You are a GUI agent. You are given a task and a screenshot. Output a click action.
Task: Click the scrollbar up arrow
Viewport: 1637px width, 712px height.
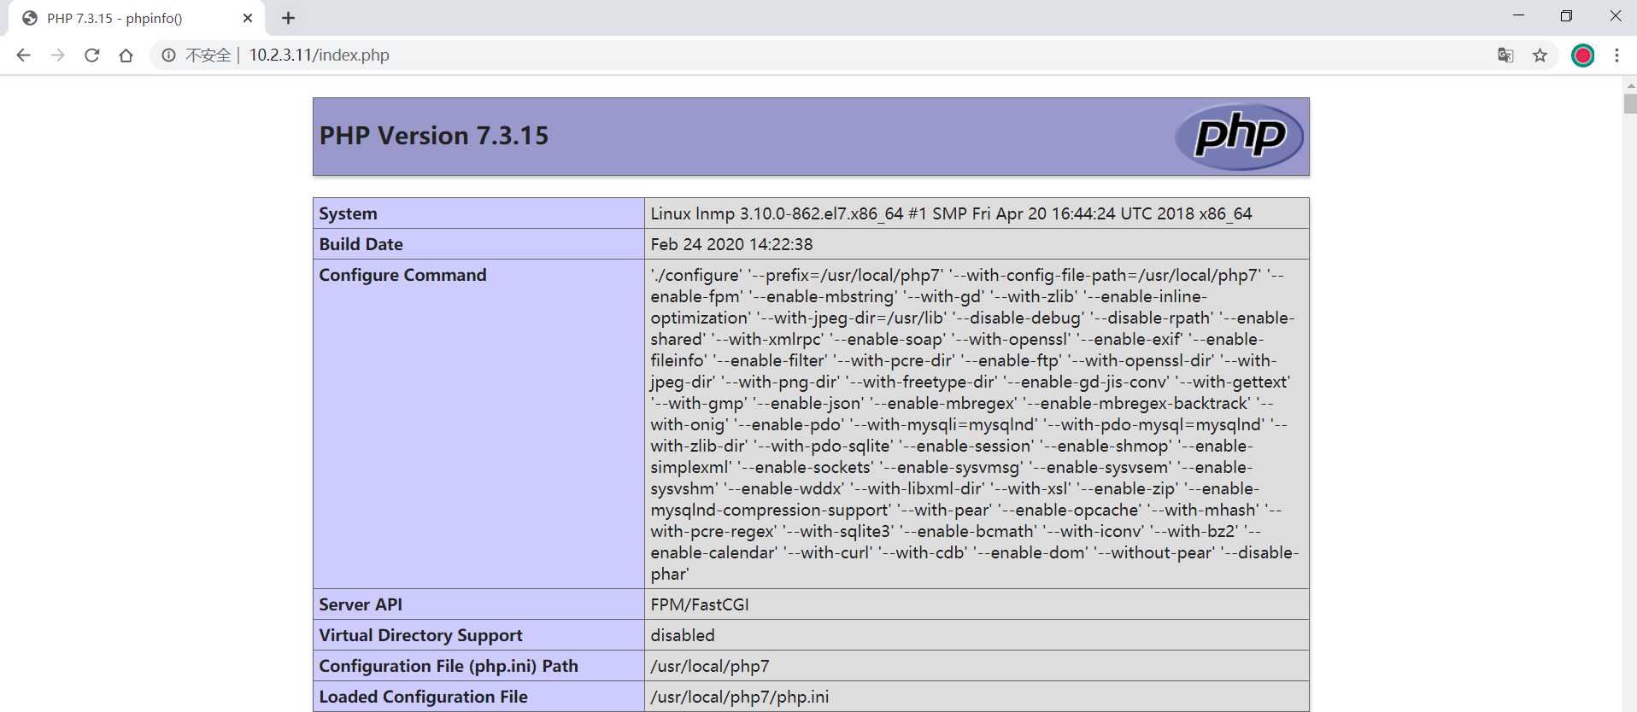[1629, 85]
